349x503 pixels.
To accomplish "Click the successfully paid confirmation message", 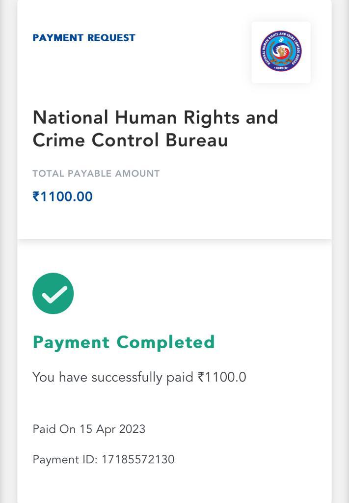I will 139,377.
